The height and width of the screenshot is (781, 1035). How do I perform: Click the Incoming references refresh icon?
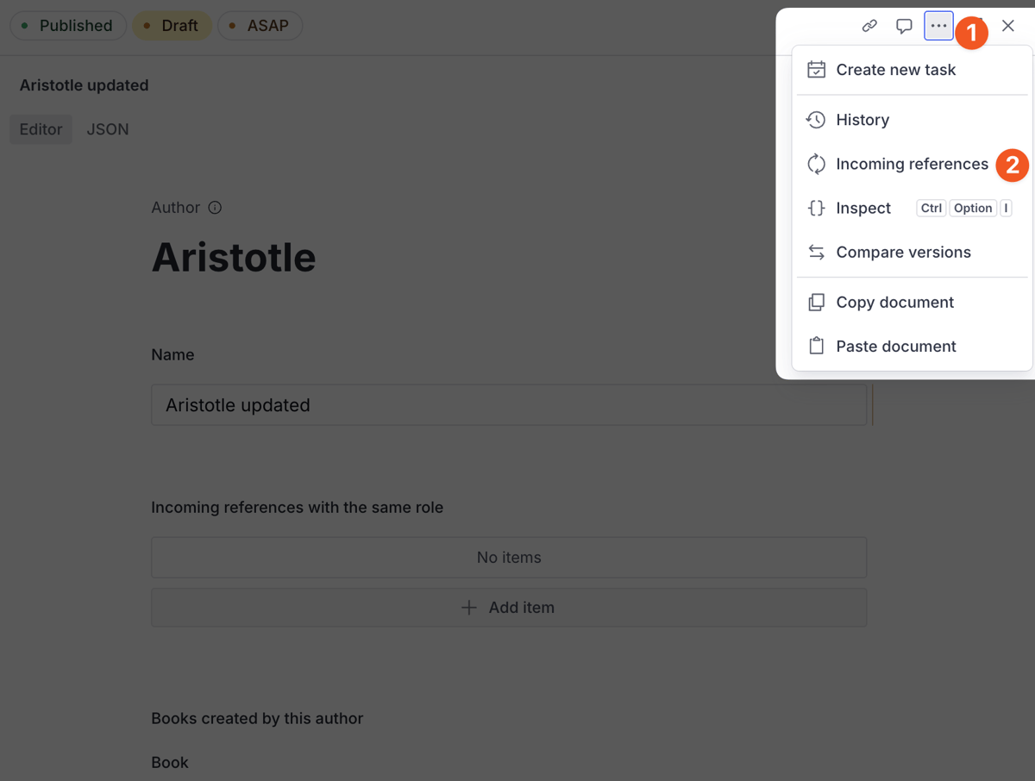[x=816, y=164]
